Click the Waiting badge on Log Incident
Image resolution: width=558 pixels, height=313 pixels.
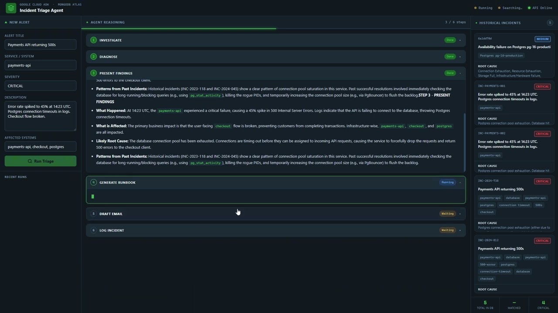point(448,230)
